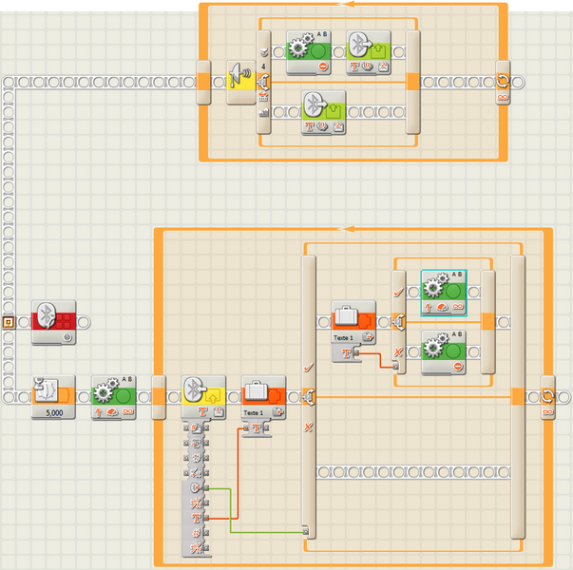This screenshot has height=570, width=573.
Task: Select the red Bluetooth connection block
Action: [53, 320]
